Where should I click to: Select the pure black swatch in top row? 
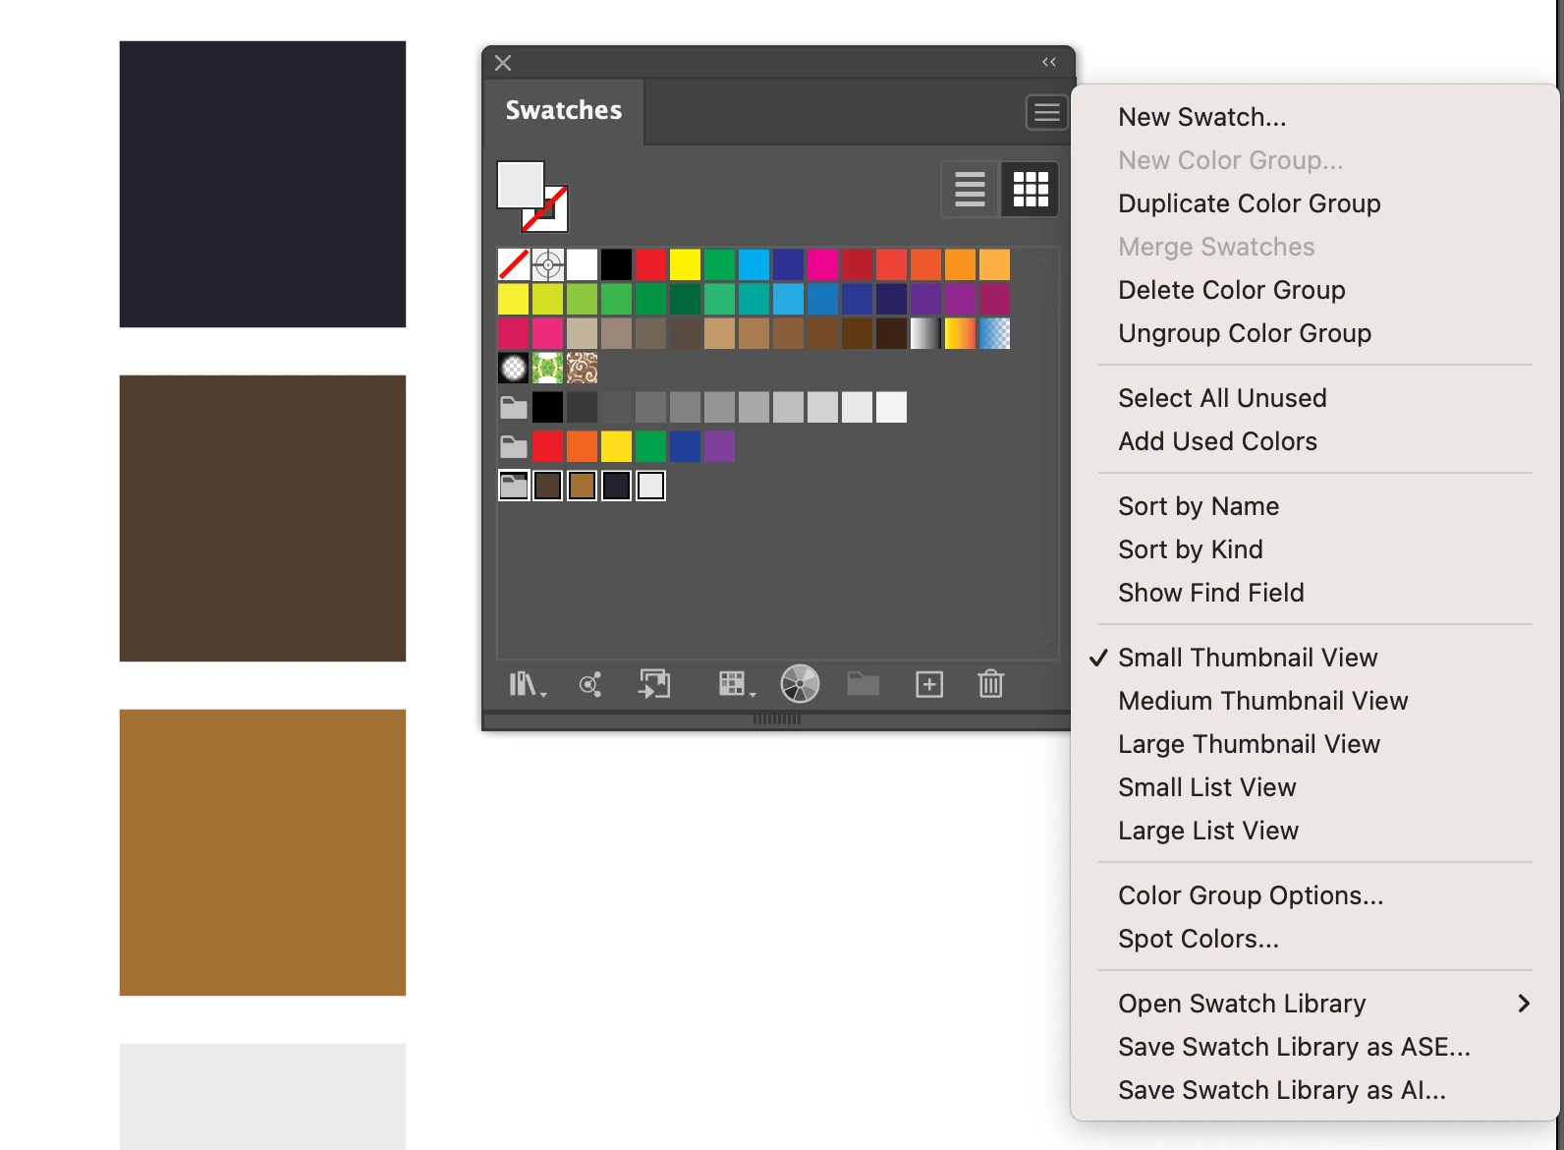[617, 264]
